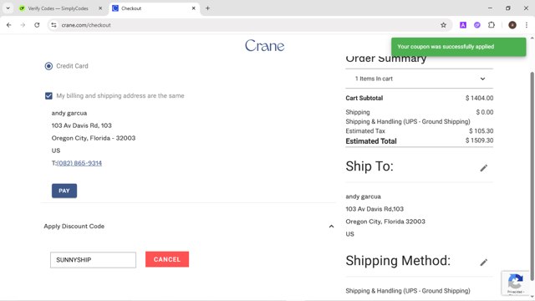This screenshot has height=301, width=535.
Task: Open the Extensions puzzle icon
Action: (492, 25)
